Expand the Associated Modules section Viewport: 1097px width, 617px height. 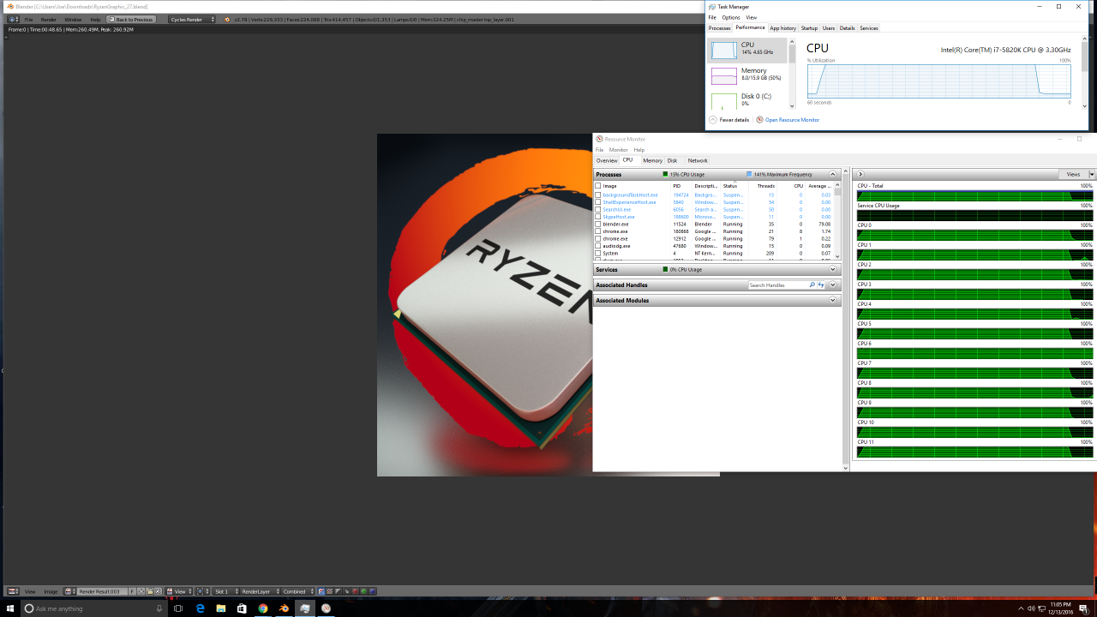(x=832, y=301)
